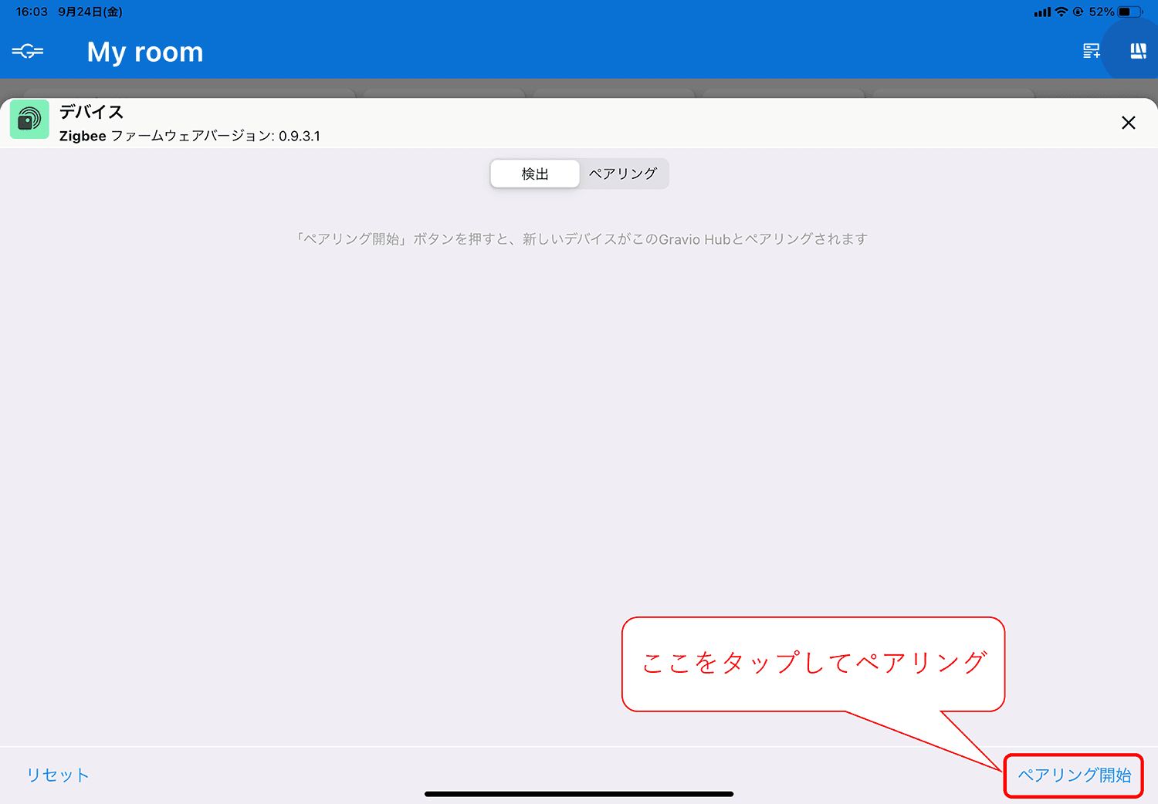1158x804 pixels.
Task: Tap the 9月24日(金) date in status bar
Action: pos(90,12)
